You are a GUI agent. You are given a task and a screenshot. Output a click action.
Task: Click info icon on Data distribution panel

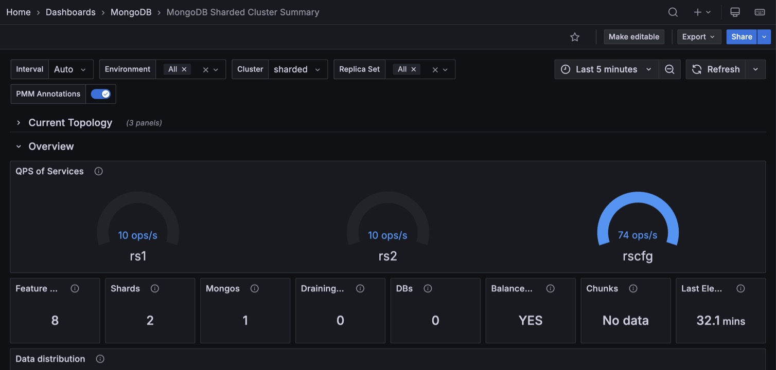click(100, 359)
